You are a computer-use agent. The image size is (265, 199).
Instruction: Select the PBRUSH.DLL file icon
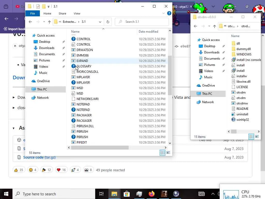pos(73,126)
